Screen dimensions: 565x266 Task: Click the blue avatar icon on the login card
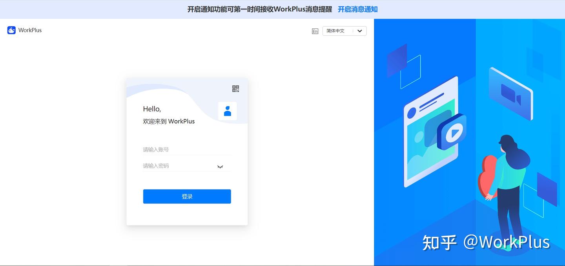point(228,111)
